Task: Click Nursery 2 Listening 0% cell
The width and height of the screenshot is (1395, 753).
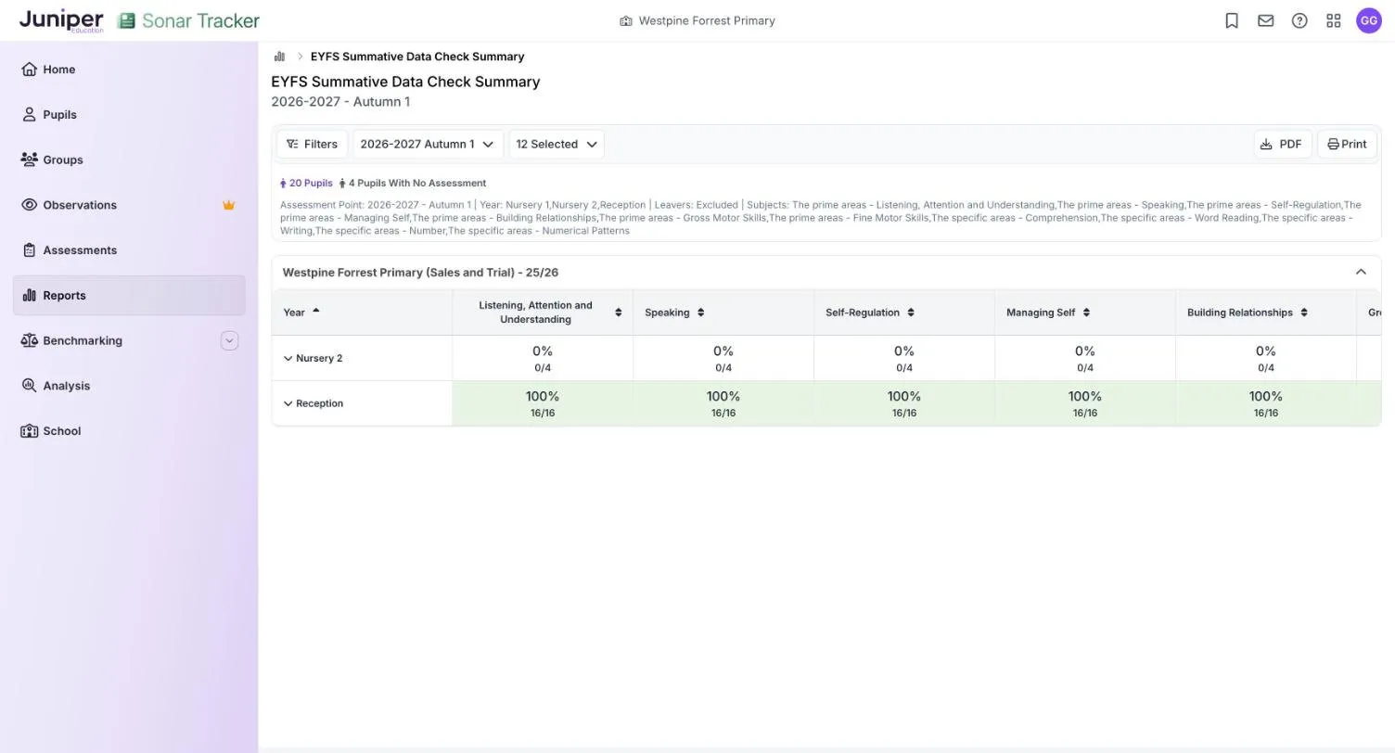Action: (x=543, y=359)
